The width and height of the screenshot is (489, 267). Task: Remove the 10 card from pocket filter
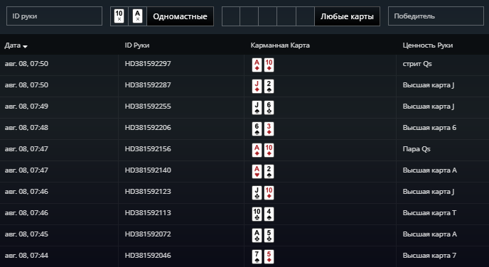click(x=119, y=16)
